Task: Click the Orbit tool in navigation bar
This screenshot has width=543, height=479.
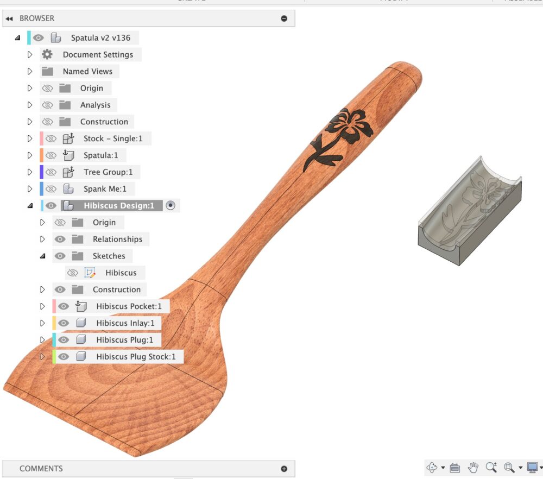Action: [432, 467]
